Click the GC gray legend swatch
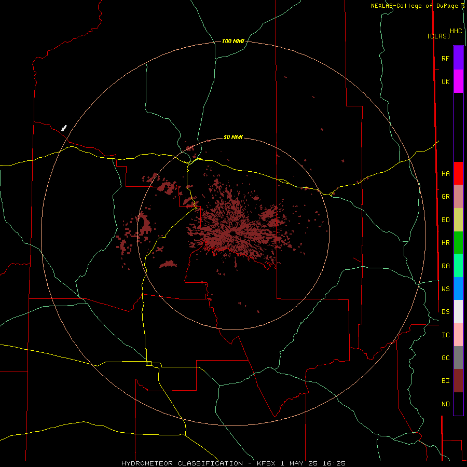467x467 pixels. click(x=458, y=358)
